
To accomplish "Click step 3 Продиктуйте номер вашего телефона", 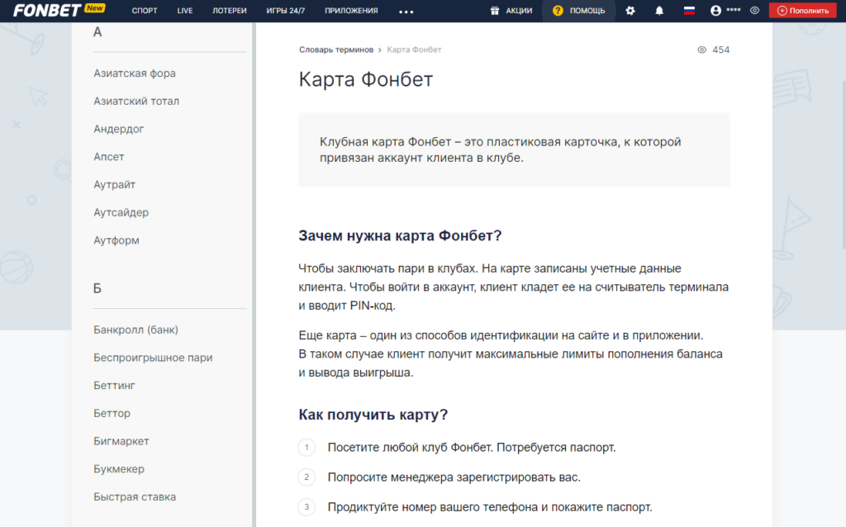I will pos(490,507).
